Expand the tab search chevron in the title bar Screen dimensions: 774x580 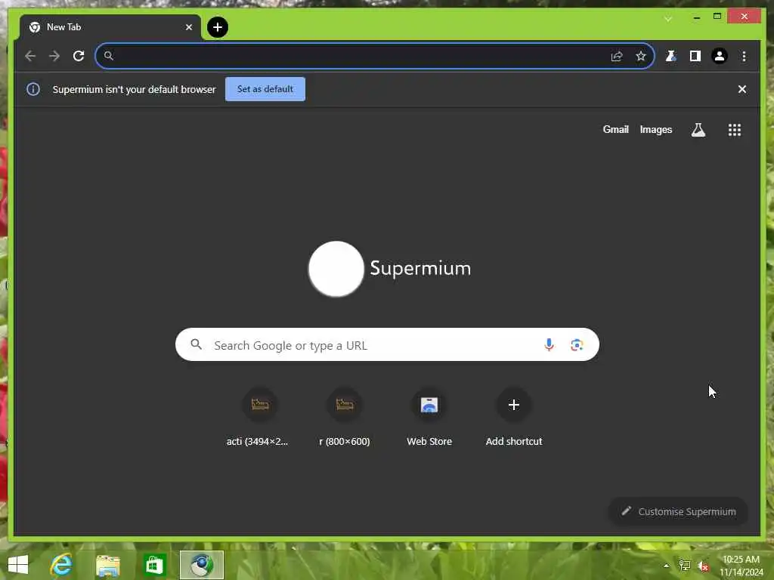(668, 19)
